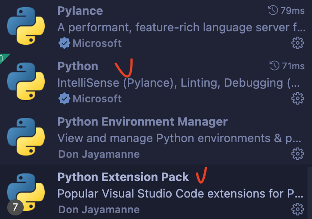Click the 7 extensions count badge
Screen dimensions: 312x219
pyautogui.click(x=15, y=207)
